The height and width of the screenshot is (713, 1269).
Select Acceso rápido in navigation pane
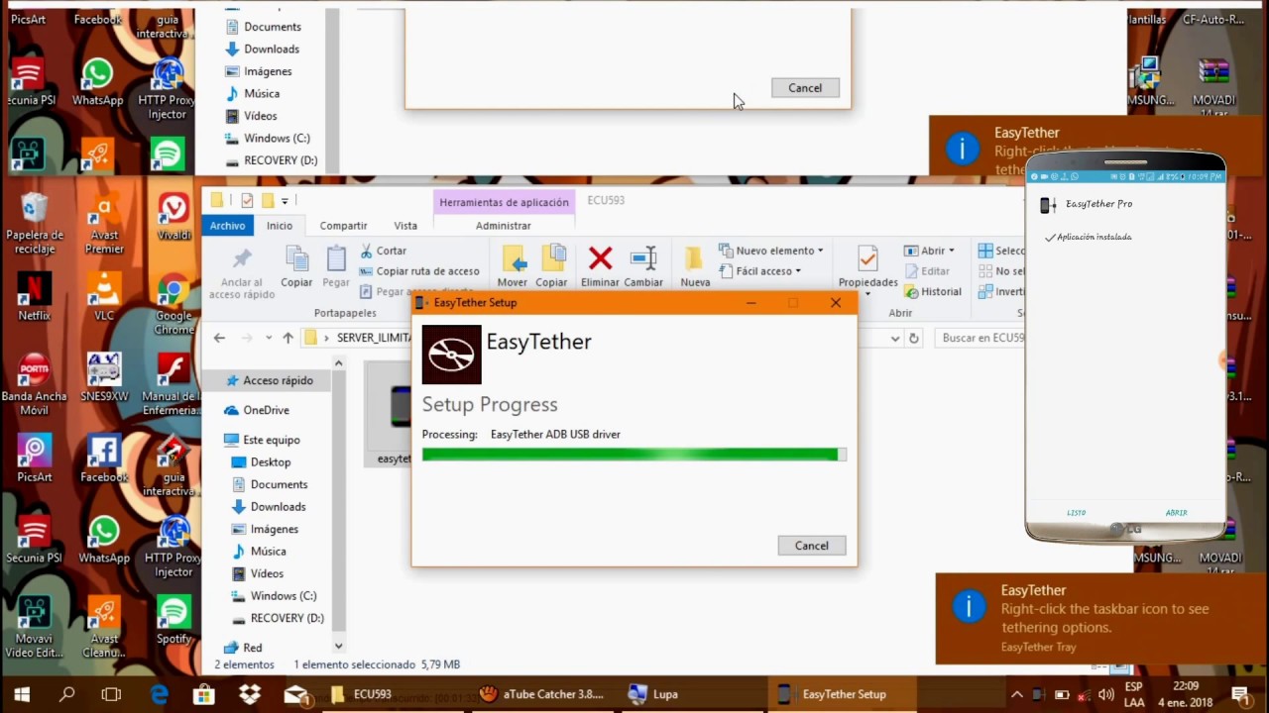click(268, 380)
